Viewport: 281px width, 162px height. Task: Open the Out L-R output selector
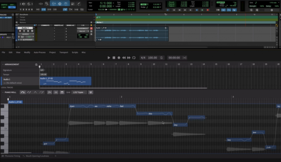tap(83, 31)
